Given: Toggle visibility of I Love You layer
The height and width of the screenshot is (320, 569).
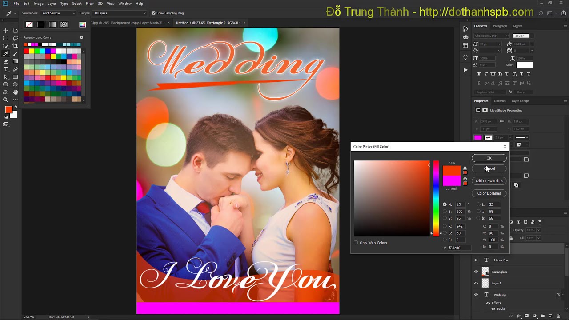Looking at the screenshot, I should click(476, 260).
